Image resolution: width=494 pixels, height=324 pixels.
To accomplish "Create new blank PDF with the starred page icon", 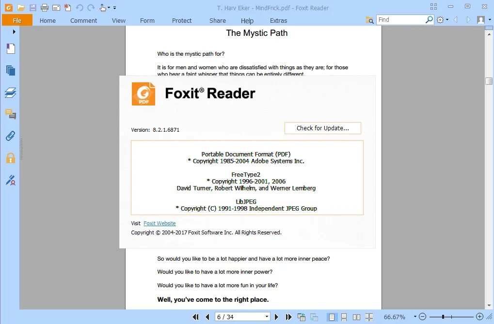I will [67, 8].
